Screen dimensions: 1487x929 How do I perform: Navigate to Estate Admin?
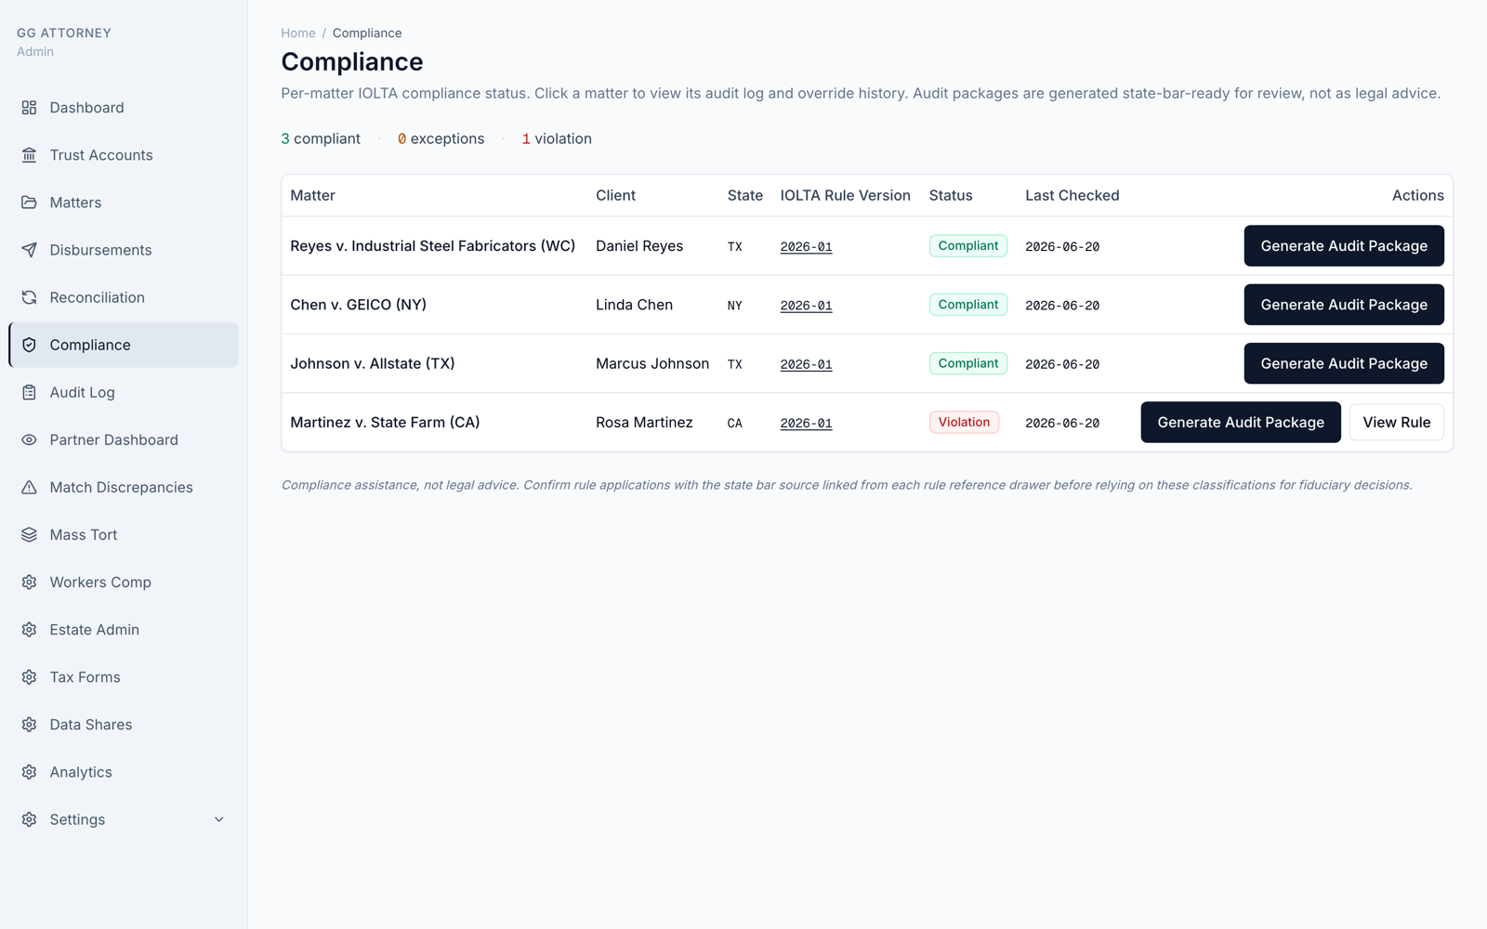click(124, 629)
